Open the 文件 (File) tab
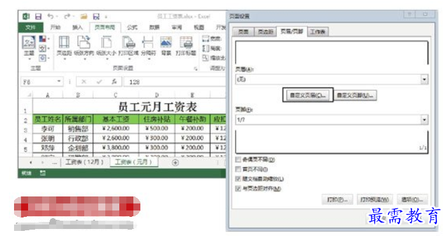 31,27
